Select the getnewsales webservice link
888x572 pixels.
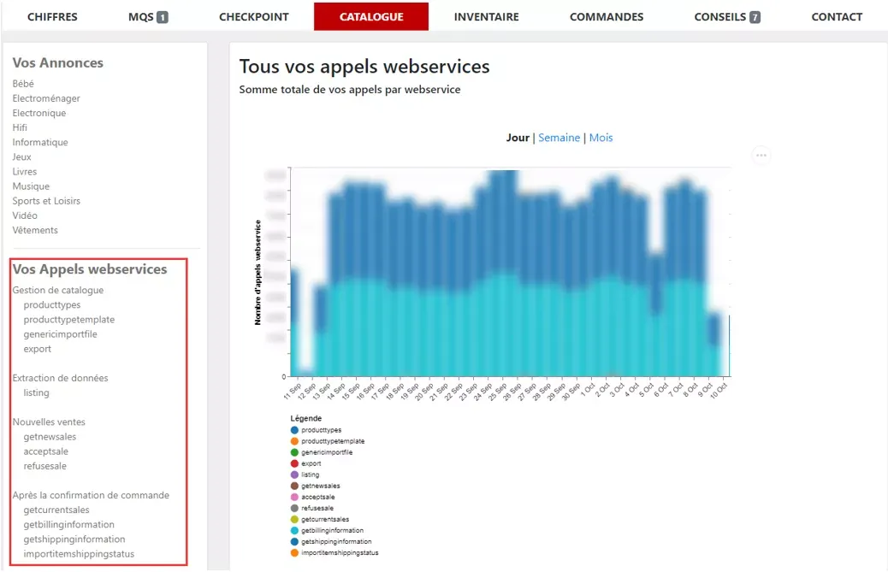50,437
